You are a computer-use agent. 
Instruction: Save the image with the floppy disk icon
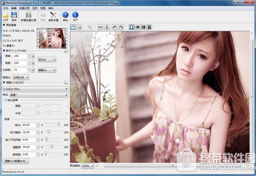[x=14, y=16]
